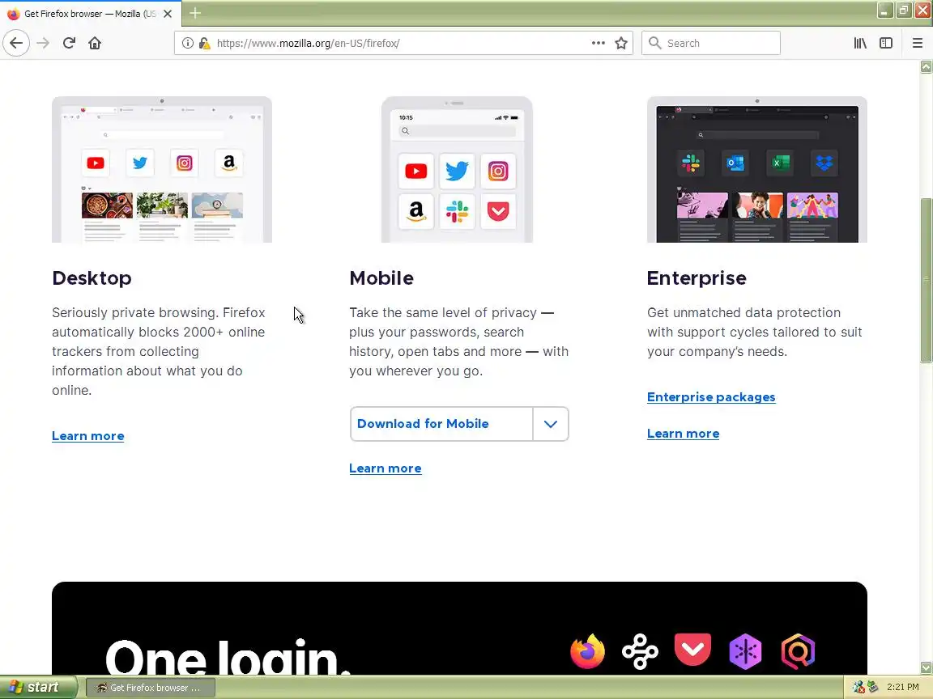933x699 pixels.
Task: Click the network tray icon with red x
Action: click(x=858, y=687)
